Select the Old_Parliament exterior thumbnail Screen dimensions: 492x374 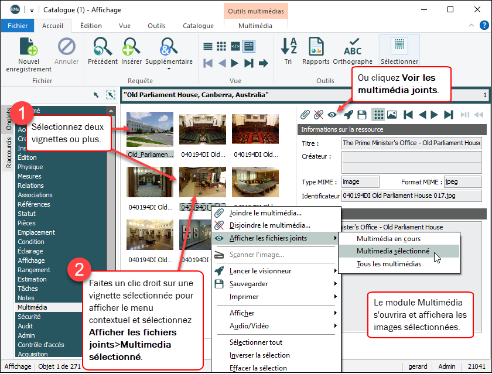(x=150, y=132)
